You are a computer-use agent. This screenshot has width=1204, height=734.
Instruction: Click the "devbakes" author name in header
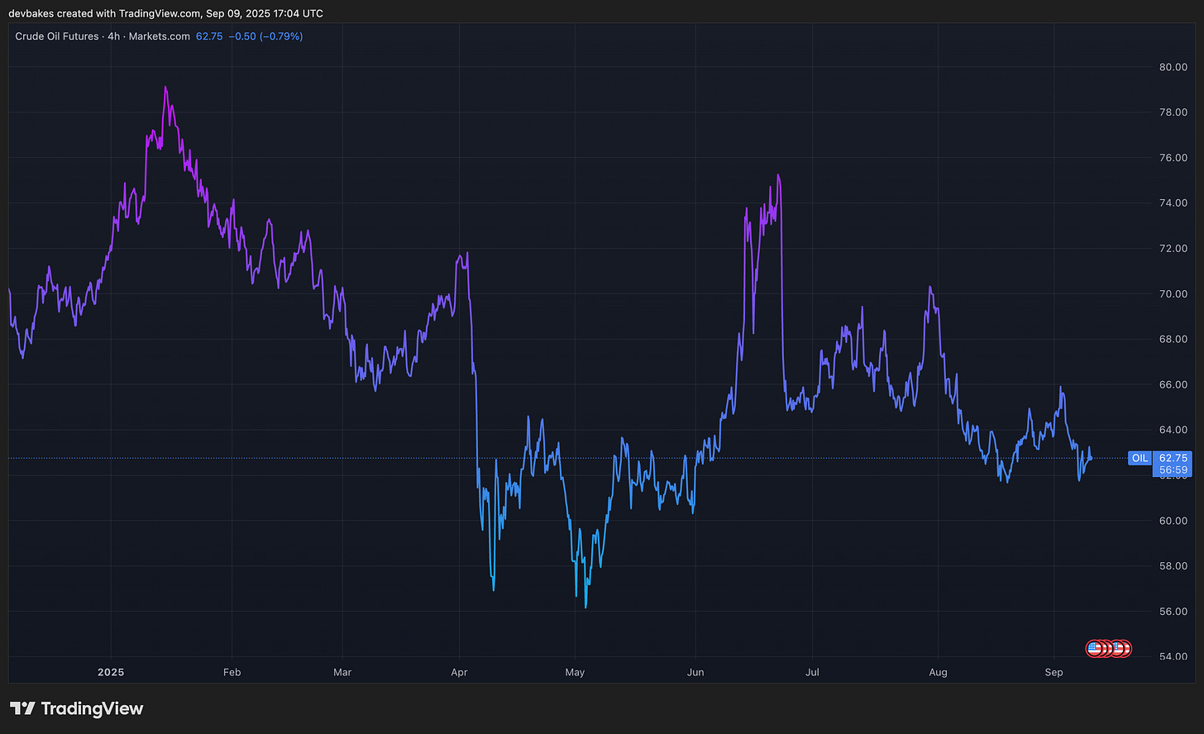pyautogui.click(x=31, y=13)
